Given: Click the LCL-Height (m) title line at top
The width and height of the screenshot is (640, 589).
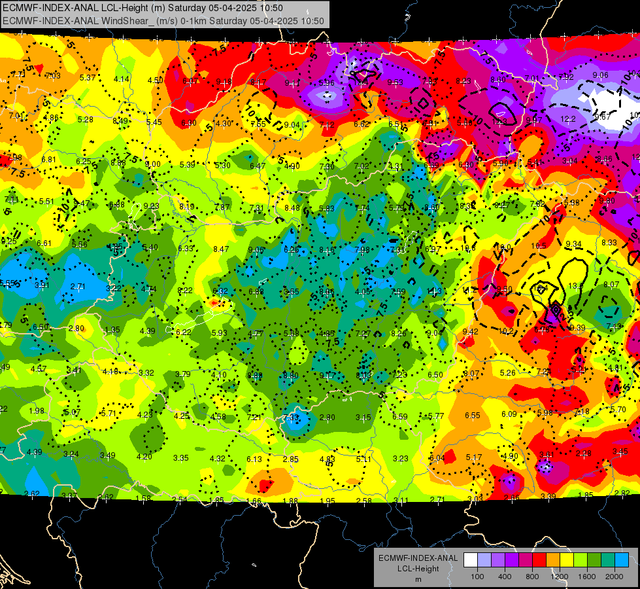Looking at the screenshot, I should [x=143, y=8].
